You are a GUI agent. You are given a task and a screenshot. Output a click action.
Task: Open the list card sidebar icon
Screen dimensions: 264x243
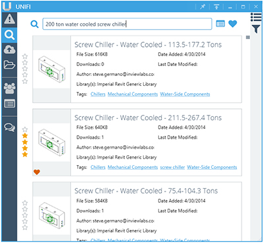click(x=9, y=104)
